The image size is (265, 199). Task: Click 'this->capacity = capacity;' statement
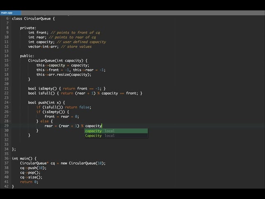click(x=63, y=65)
